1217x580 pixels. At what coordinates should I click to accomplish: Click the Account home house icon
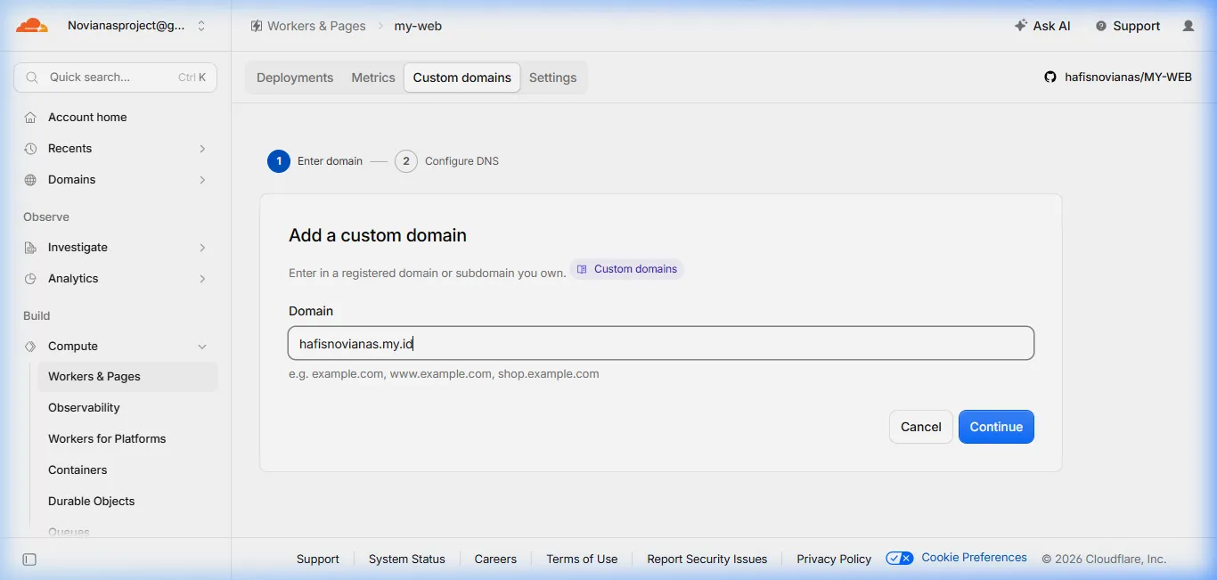30,118
